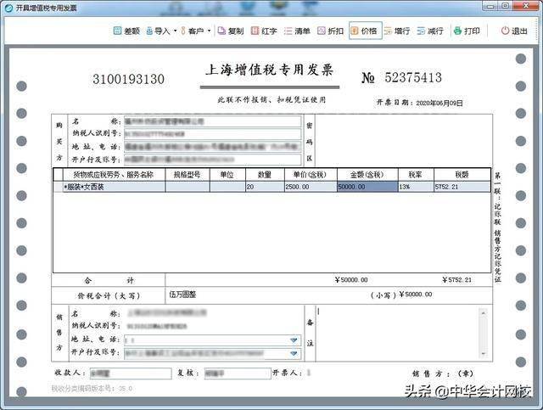Click the 税收分类编码版本号 text

[x=92, y=389]
